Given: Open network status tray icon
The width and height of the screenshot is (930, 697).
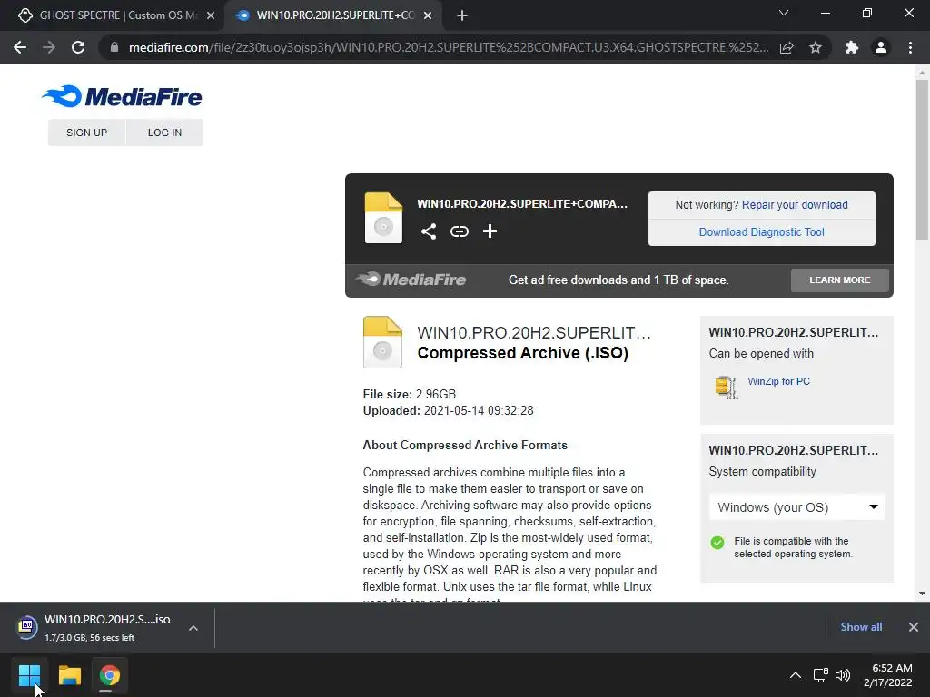Looking at the screenshot, I should tap(821, 675).
